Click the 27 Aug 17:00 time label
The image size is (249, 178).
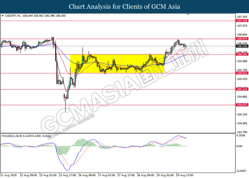pos(126,175)
